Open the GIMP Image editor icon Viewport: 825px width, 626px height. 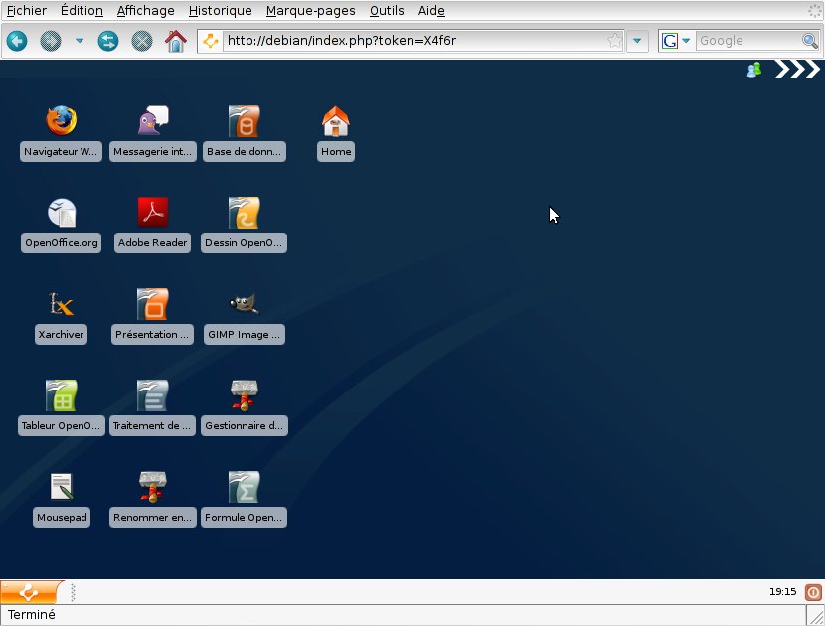click(245, 303)
